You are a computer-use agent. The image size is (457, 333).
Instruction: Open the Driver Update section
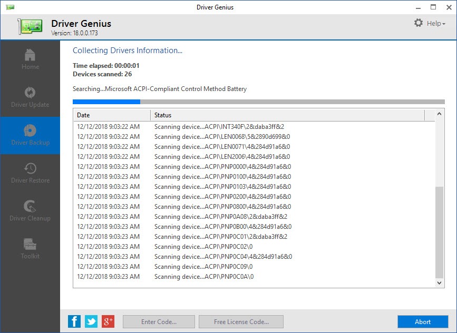point(30,97)
